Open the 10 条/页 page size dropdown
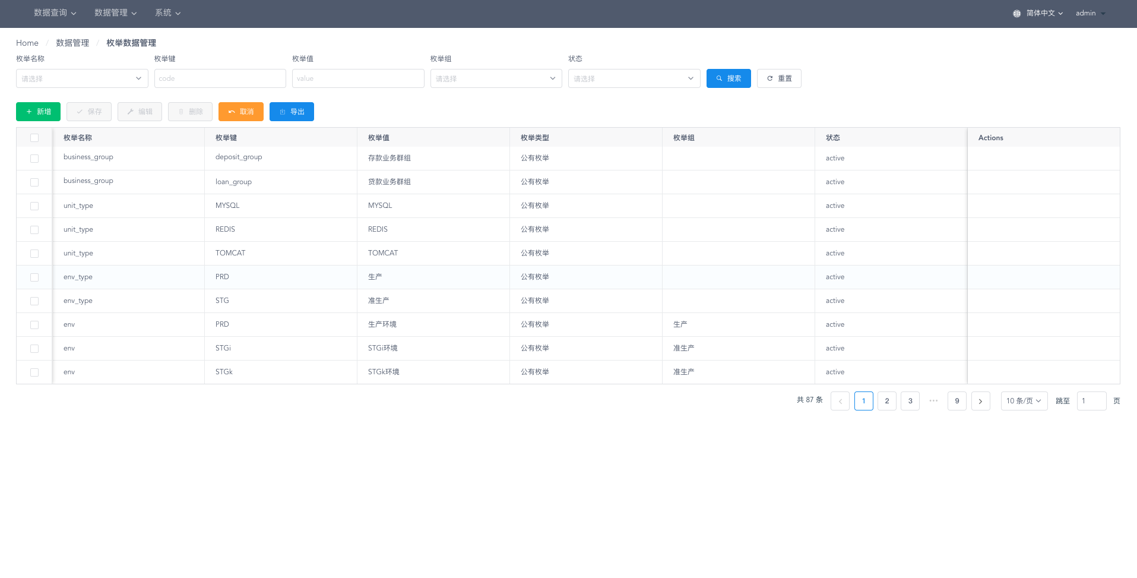The width and height of the screenshot is (1137, 578). click(x=1024, y=401)
